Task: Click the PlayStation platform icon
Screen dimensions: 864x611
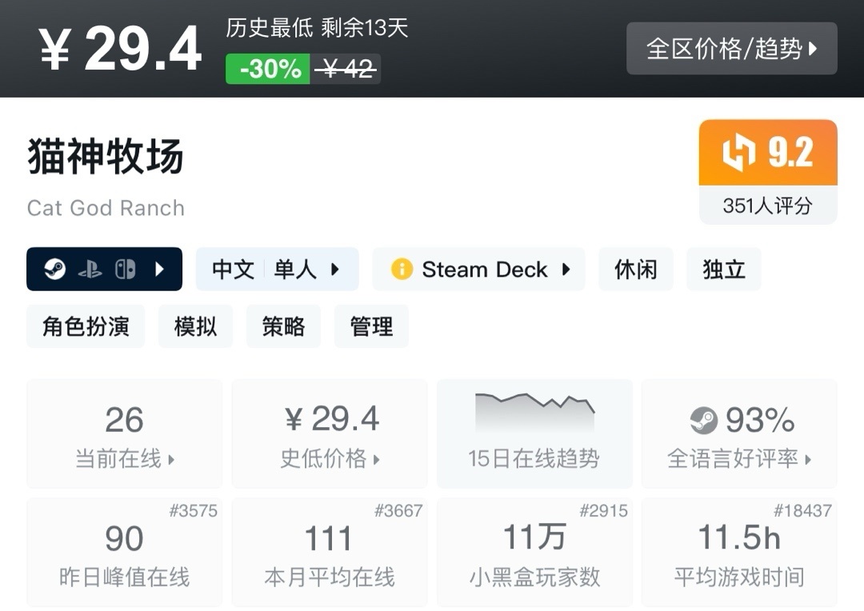Action: pos(90,270)
